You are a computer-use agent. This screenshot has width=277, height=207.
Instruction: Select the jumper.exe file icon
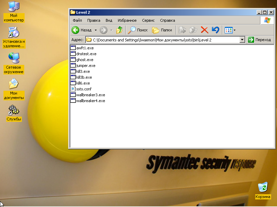[x=73, y=66]
